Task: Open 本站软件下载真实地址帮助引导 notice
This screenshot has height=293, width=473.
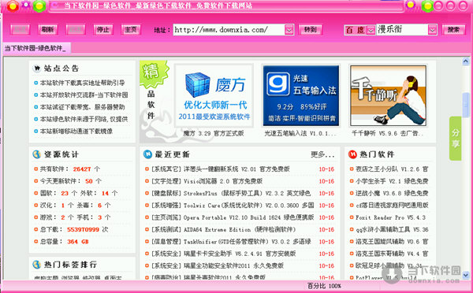Action: pos(82,83)
